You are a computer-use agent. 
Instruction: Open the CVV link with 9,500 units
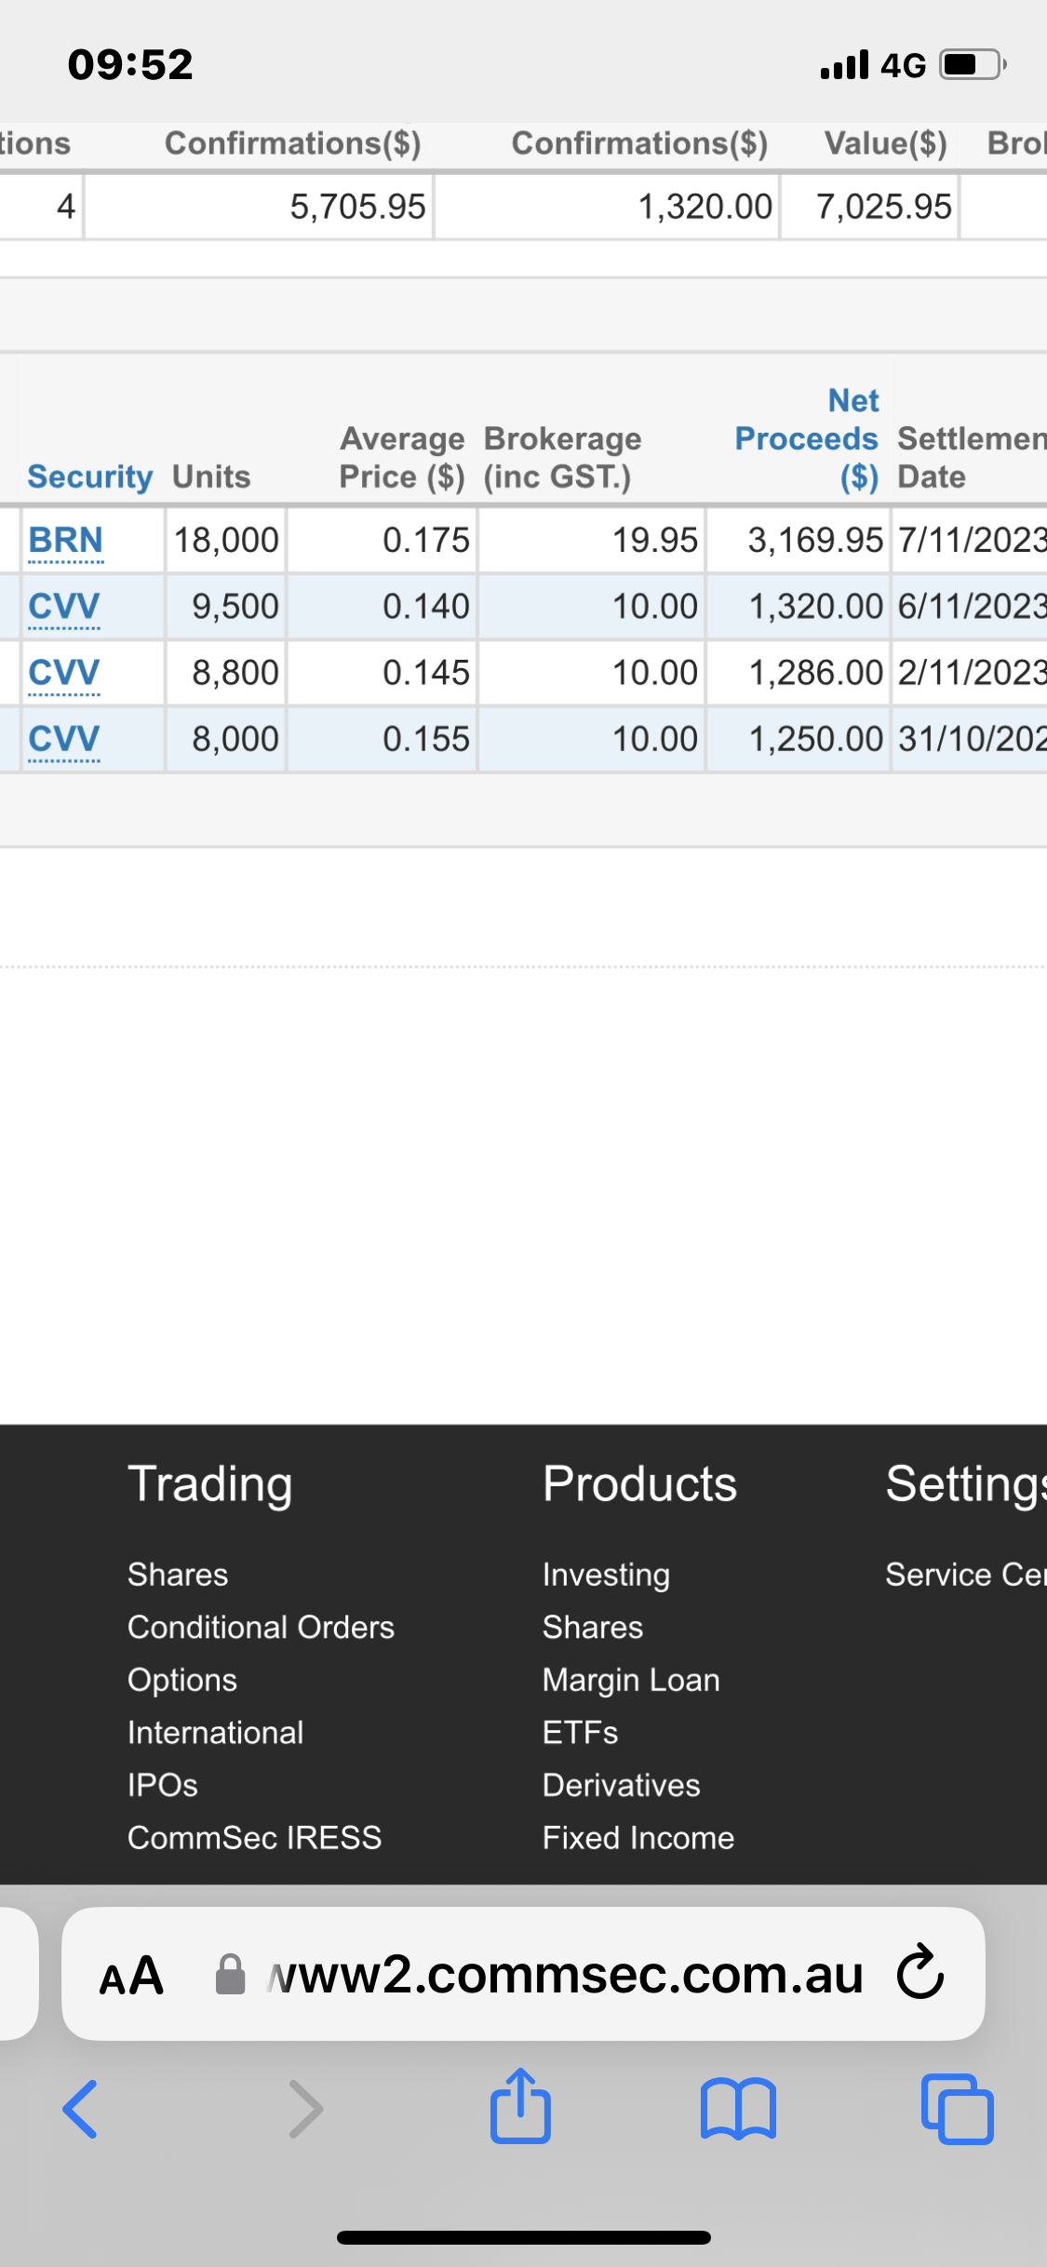63,607
